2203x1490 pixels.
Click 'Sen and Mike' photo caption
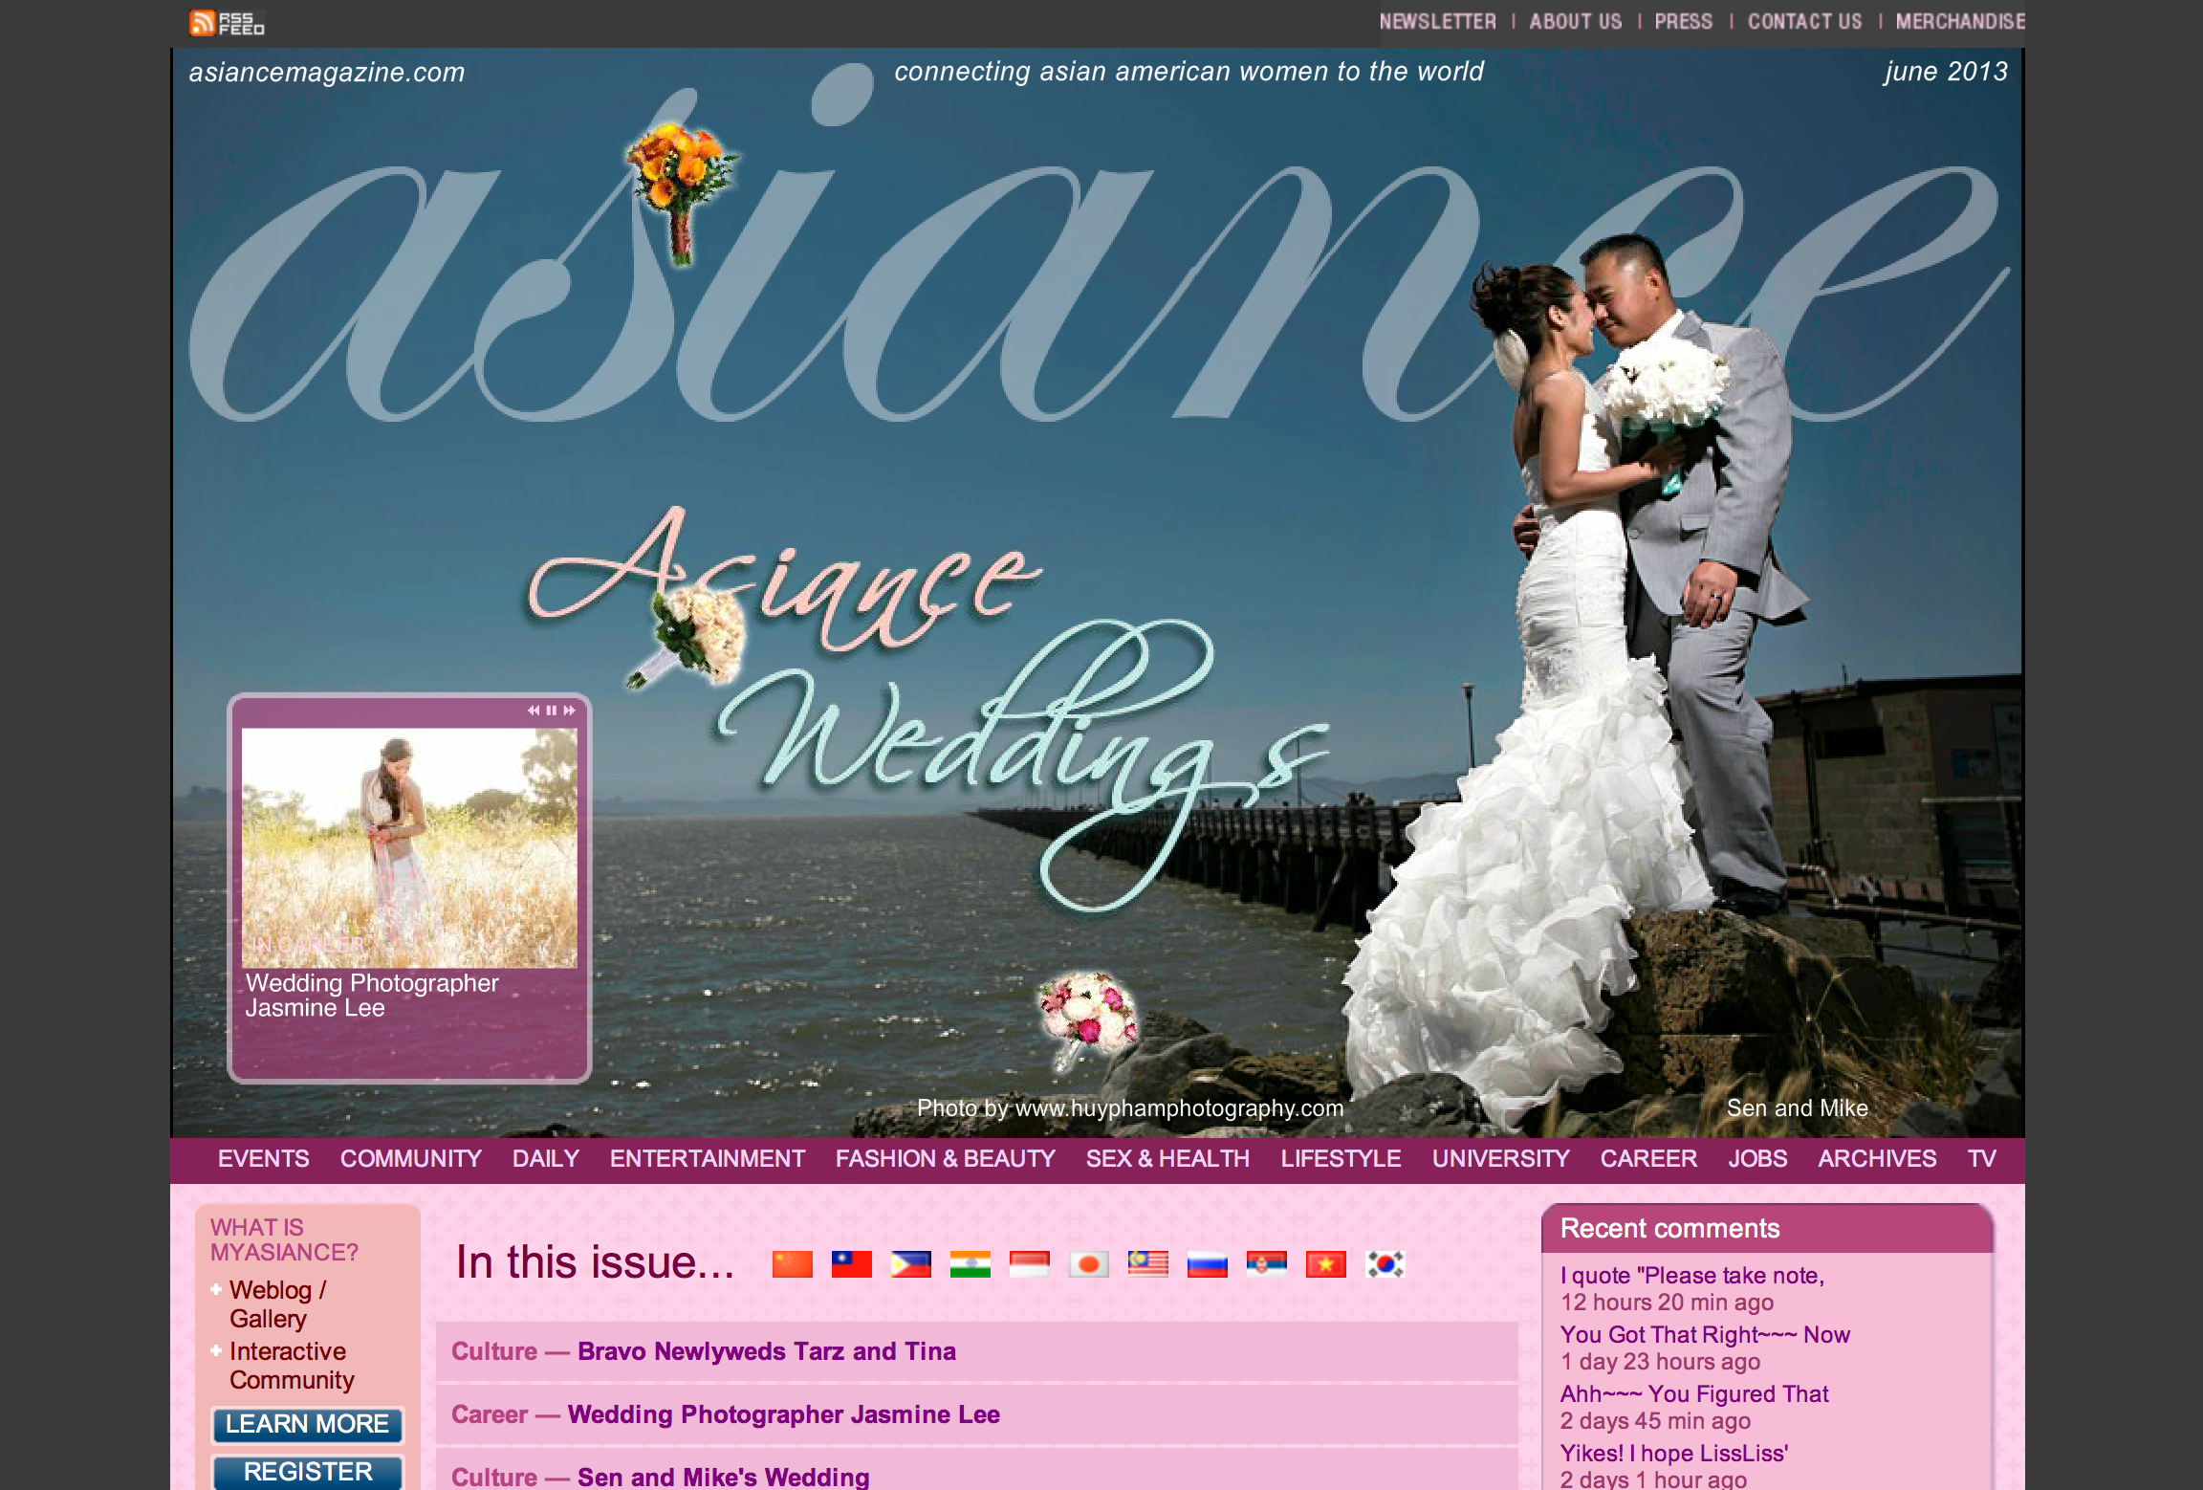pos(1797,1107)
